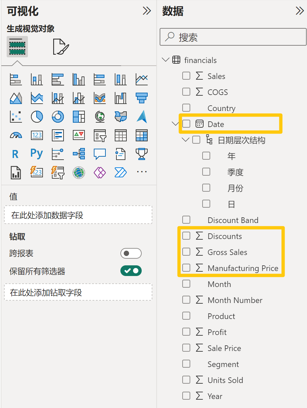Choose the treemap visual
307x408 pixels.
coord(79,117)
